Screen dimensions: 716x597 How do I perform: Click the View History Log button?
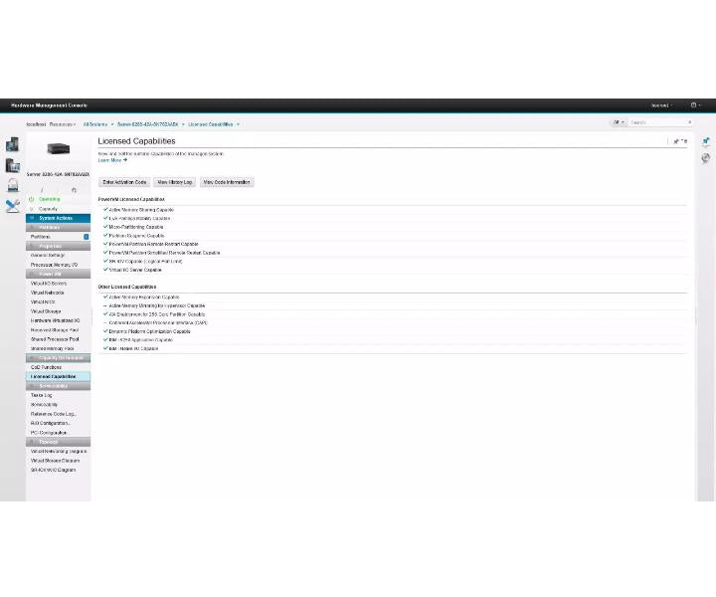(174, 182)
